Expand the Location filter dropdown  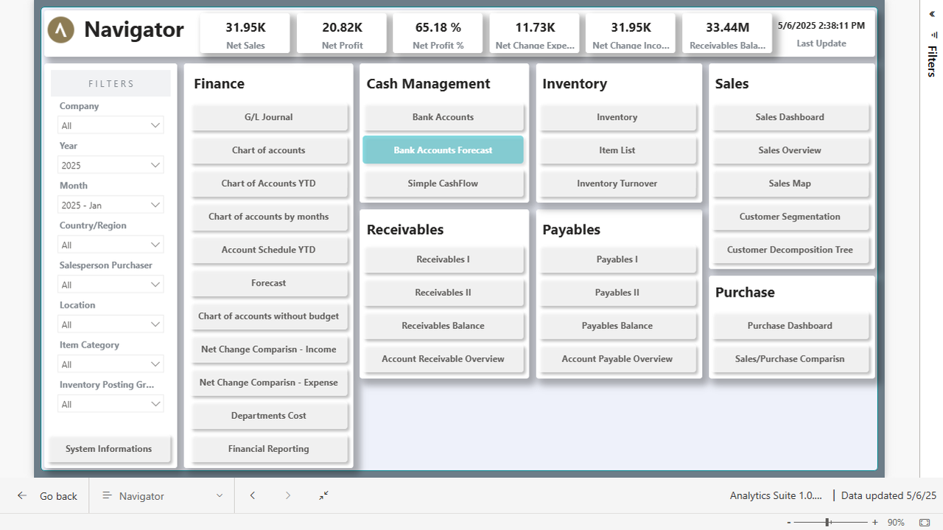pos(111,324)
